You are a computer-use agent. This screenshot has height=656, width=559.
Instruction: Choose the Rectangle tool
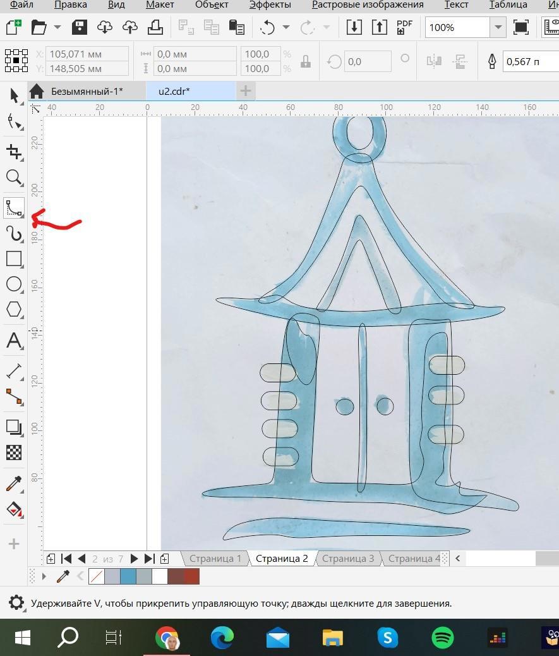click(14, 258)
